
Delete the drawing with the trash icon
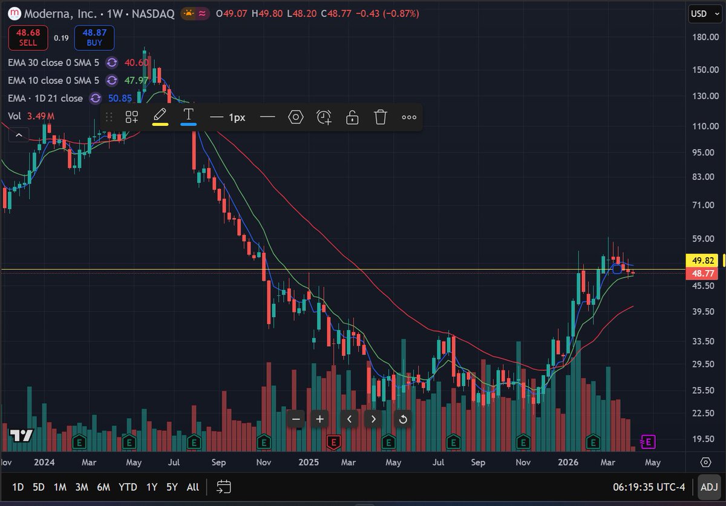click(380, 117)
